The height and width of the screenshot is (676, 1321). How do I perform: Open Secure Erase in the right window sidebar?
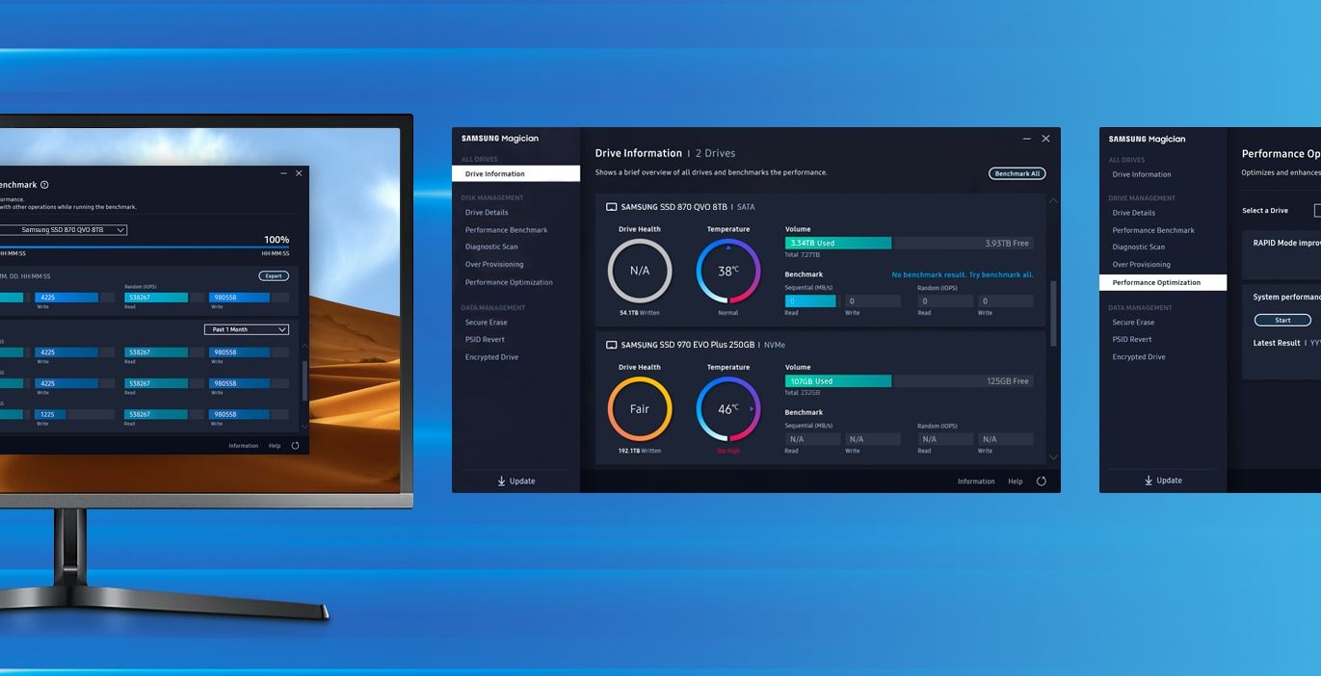pyautogui.click(x=1133, y=323)
